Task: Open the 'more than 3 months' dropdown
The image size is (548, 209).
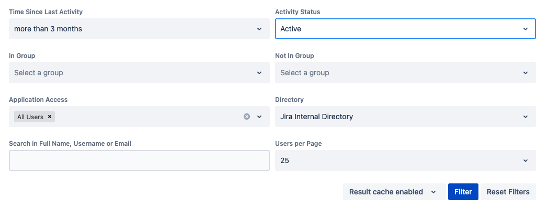Action: (x=139, y=29)
